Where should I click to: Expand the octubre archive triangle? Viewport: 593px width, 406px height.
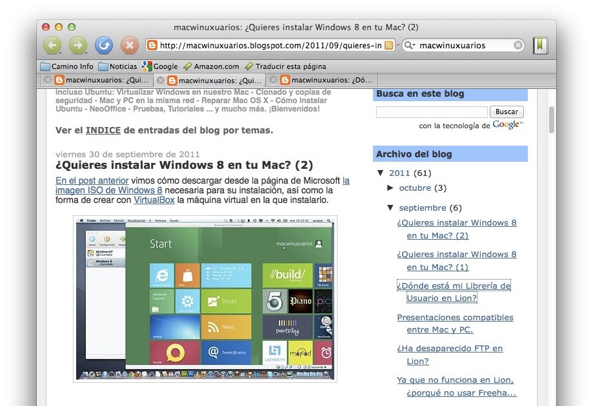click(390, 188)
